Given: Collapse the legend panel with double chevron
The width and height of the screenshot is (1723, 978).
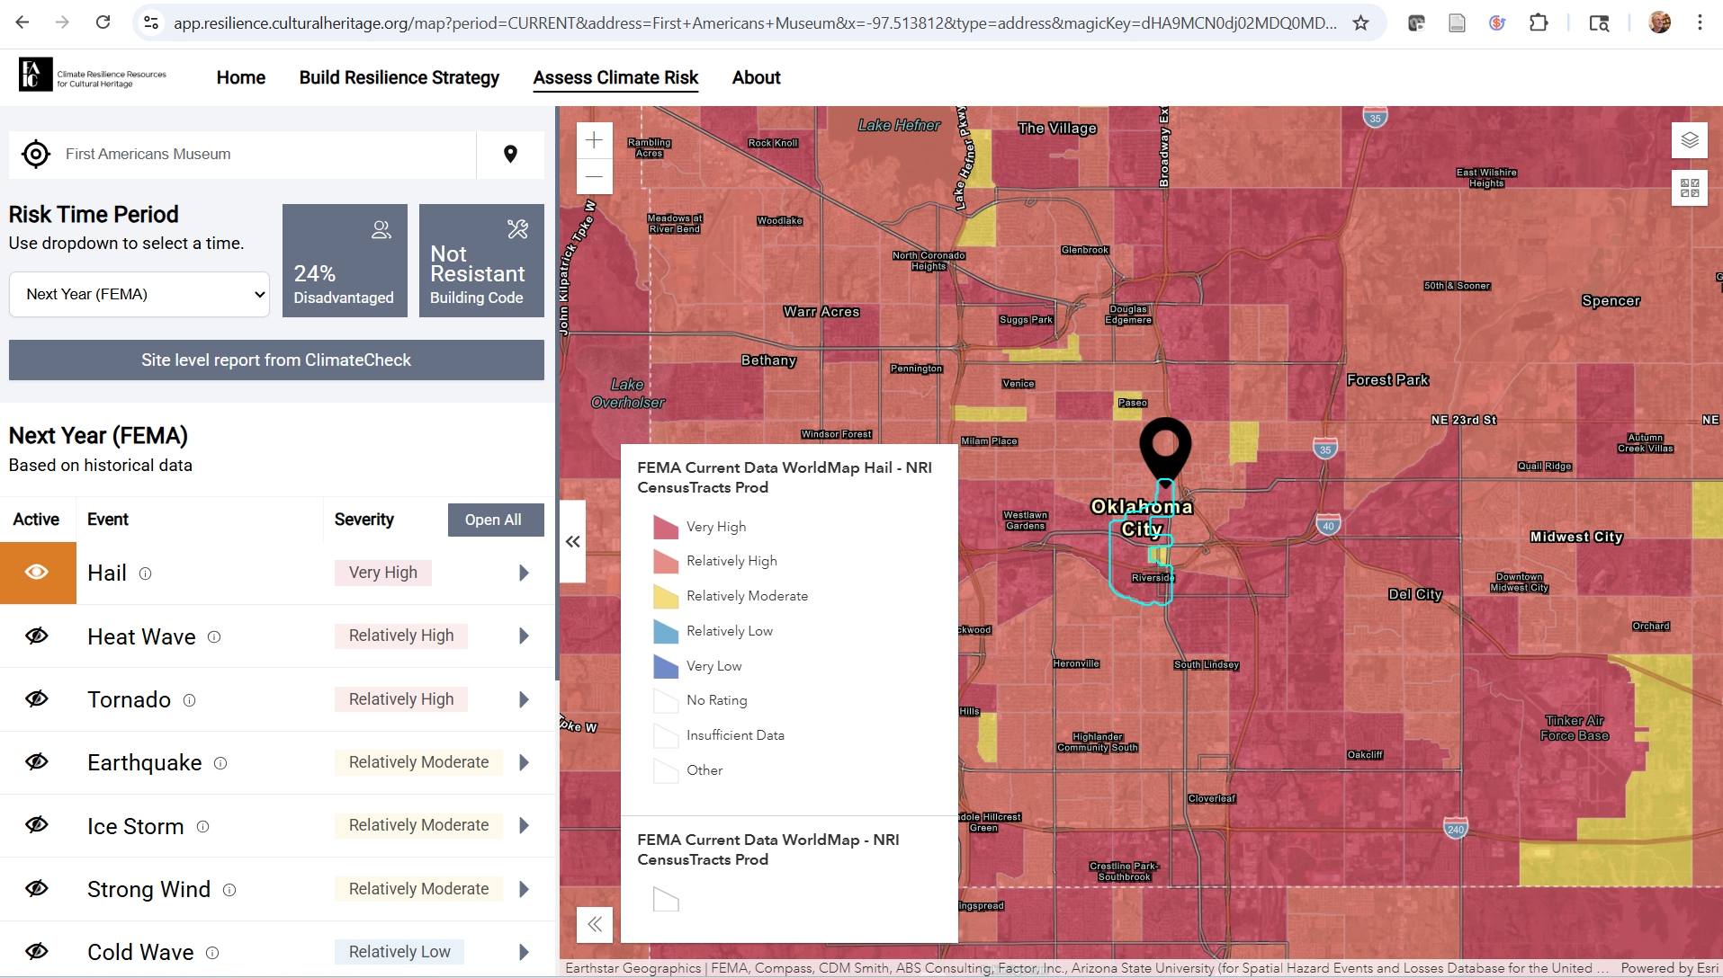Looking at the screenshot, I should [x=595, y=924].
